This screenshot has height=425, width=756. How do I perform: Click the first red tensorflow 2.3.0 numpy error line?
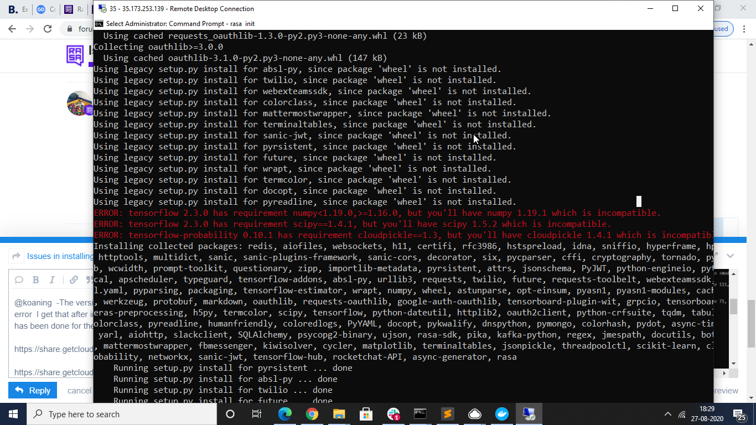pyautogui.click(x=377, y=213)
